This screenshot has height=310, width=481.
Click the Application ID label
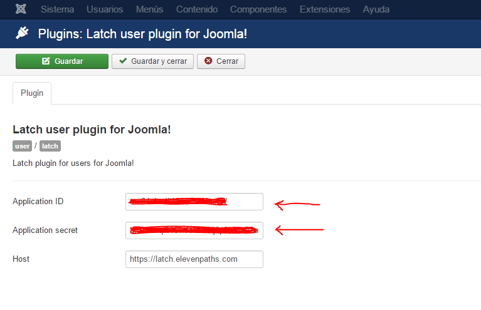[38, 201]
